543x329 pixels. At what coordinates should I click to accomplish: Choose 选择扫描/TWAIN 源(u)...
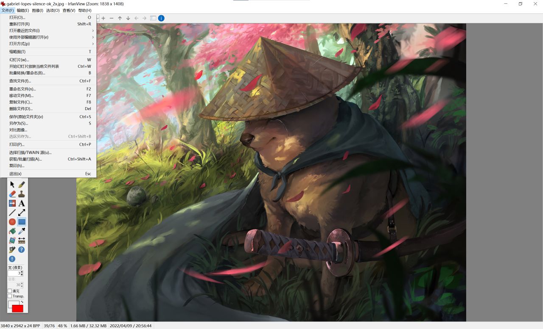pos(48,152)
